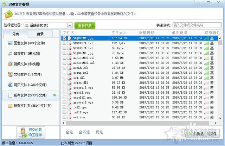Minimize the 360文件恢复 window
Screen dimensions: 225x146
pyautogui.click(x=199, y=2)
